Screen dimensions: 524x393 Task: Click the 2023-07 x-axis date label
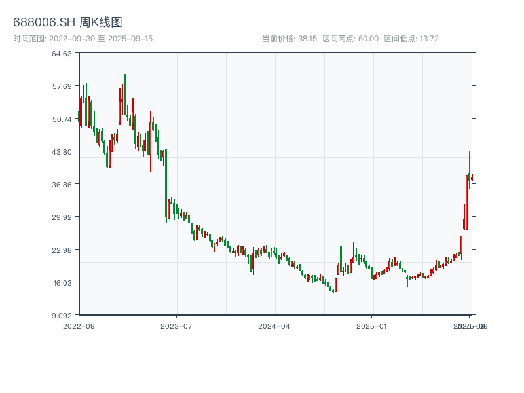pyautogui.click(x=177, y=326)
